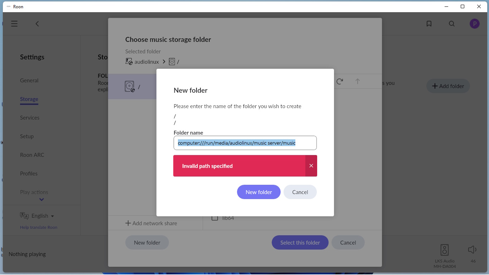Refresh the folder listing
Viewport: 489px width, 275px height.
point(340,81)
